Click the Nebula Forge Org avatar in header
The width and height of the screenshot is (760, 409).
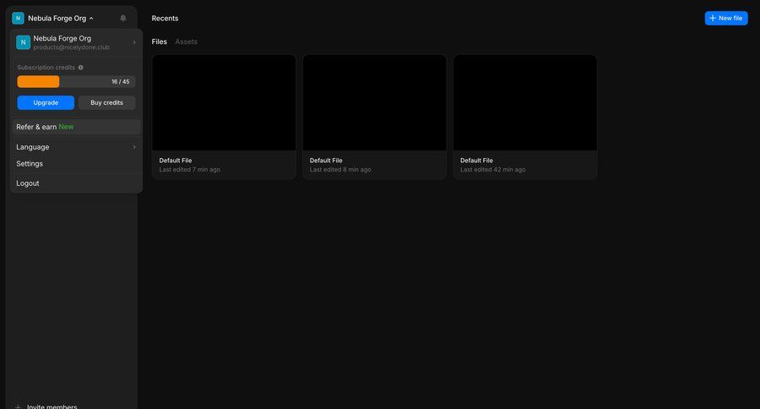(x=18, y=18)
